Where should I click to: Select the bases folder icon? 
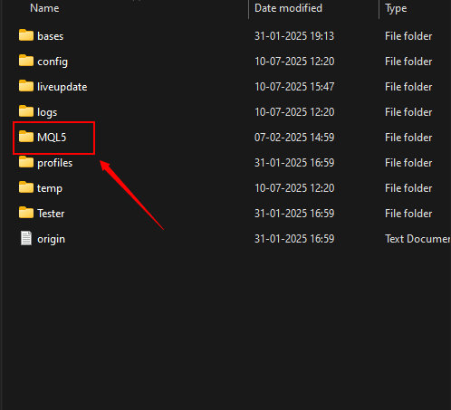pyautogui.click(x=26, y=35)
